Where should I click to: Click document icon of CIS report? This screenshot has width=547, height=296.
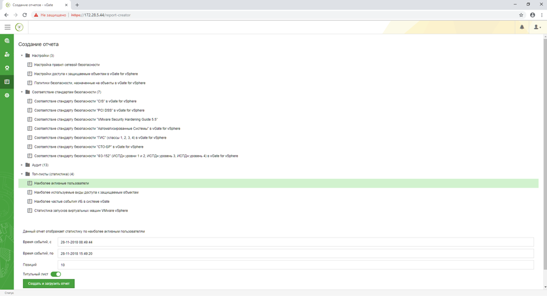(30, 101)
